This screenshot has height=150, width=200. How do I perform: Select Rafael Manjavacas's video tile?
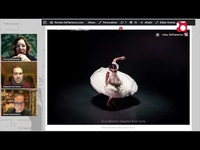click(x=19, y=102)
